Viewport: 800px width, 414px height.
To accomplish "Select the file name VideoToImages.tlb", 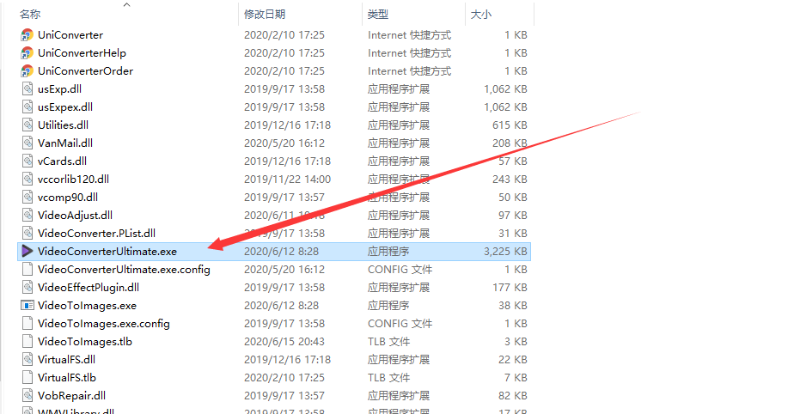I will (x=85, y=342).
